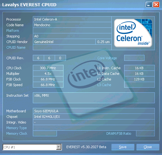Click the Integr. Video field

[94, 122]
